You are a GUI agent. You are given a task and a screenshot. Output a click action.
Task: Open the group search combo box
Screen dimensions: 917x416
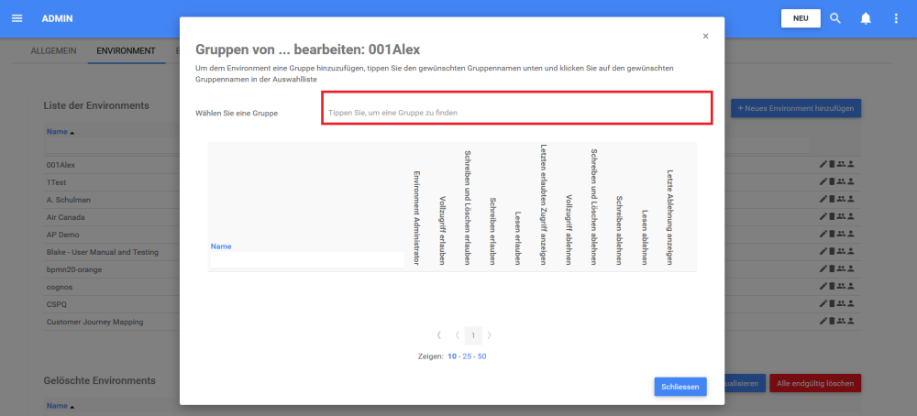(517, 112)
